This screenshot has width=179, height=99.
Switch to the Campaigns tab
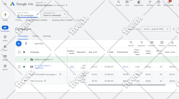click(23, 36)
